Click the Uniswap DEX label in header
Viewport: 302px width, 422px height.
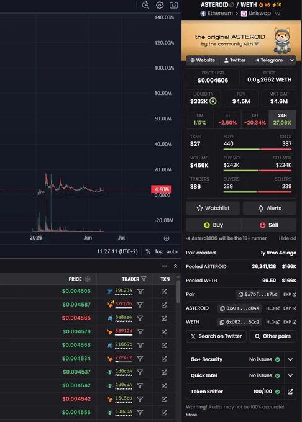(x=256, y=13)
